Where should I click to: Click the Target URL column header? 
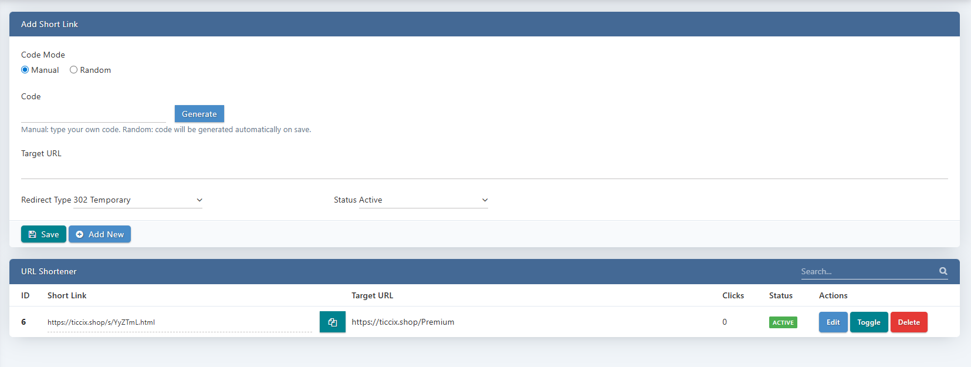pyautogui.click(x=372, y=295)
